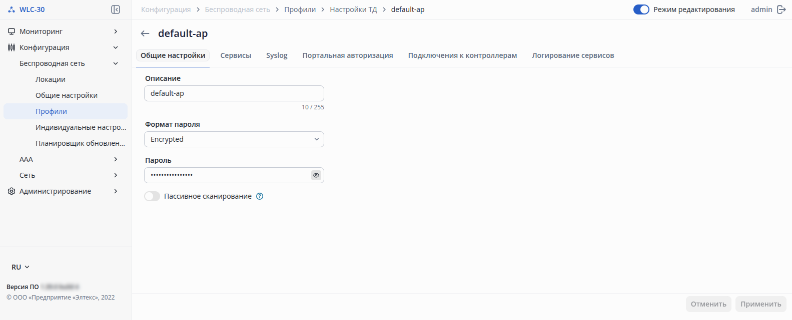This screenshot has width=792, height=320.
Task: Click the Monitoring monitor icon
Action: pos(12,31)
